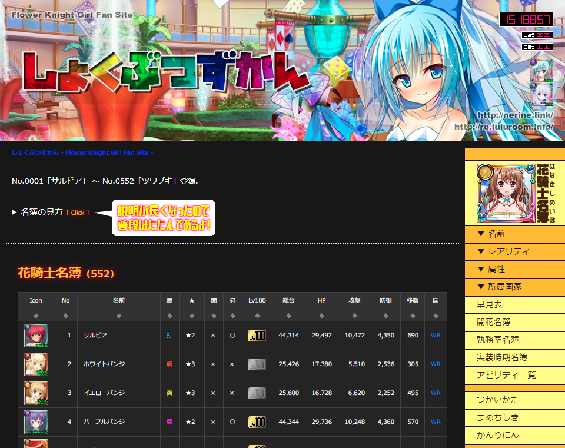Open まめちしき from the sidebar menu
The width and height of the screenshot is (565, 448).
tap(515, 418)
